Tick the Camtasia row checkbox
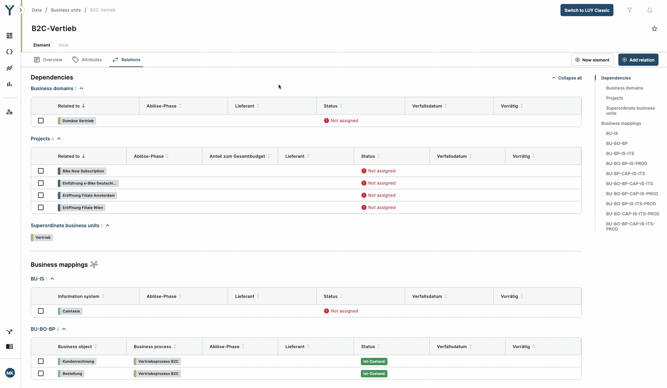Screen dimensions: 667x388 point(41,311)
